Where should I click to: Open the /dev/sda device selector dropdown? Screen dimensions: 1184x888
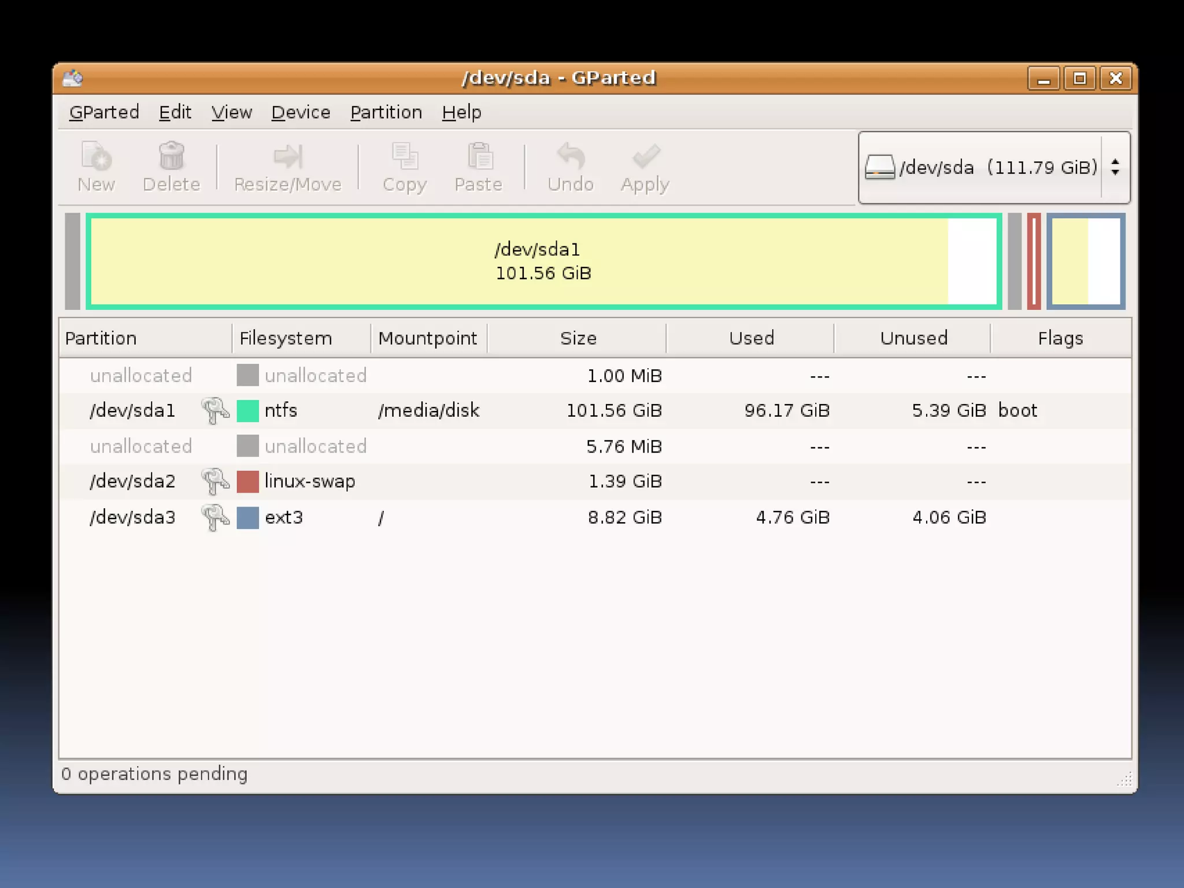coord(994,168)
